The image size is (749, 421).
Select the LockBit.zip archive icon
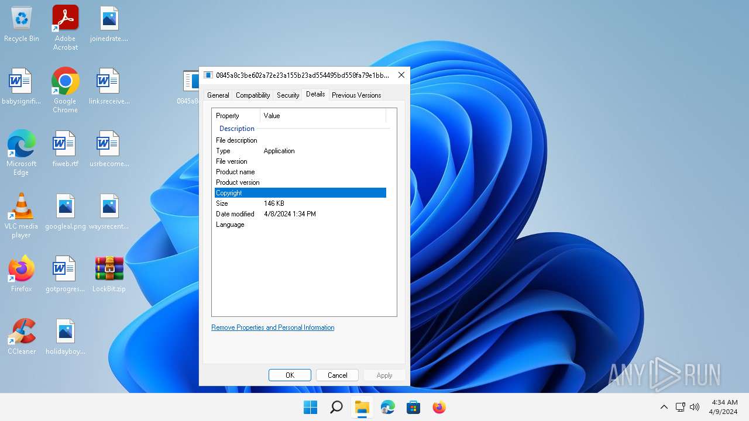pyautogui.click(x=109, y=274)
